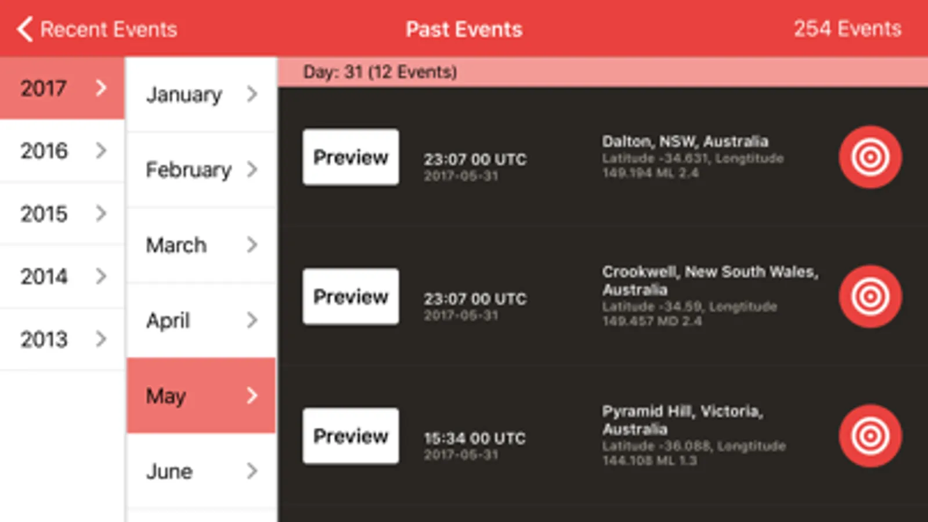928x522 pixels.
Task: Select March in the month list
Action: tap(201, 245)
